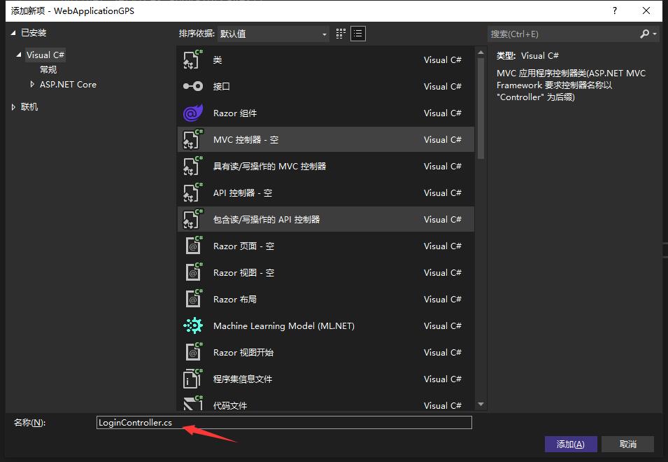Click the 名称 input field with LoginController.cs

284,423
